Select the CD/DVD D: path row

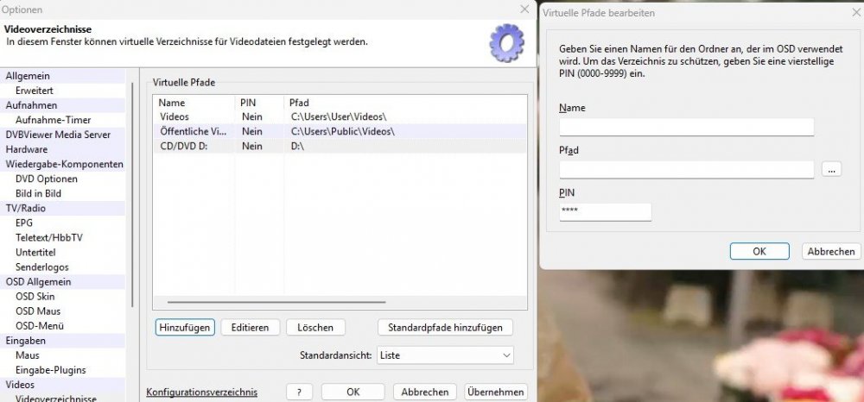click(x=340, y=147)
